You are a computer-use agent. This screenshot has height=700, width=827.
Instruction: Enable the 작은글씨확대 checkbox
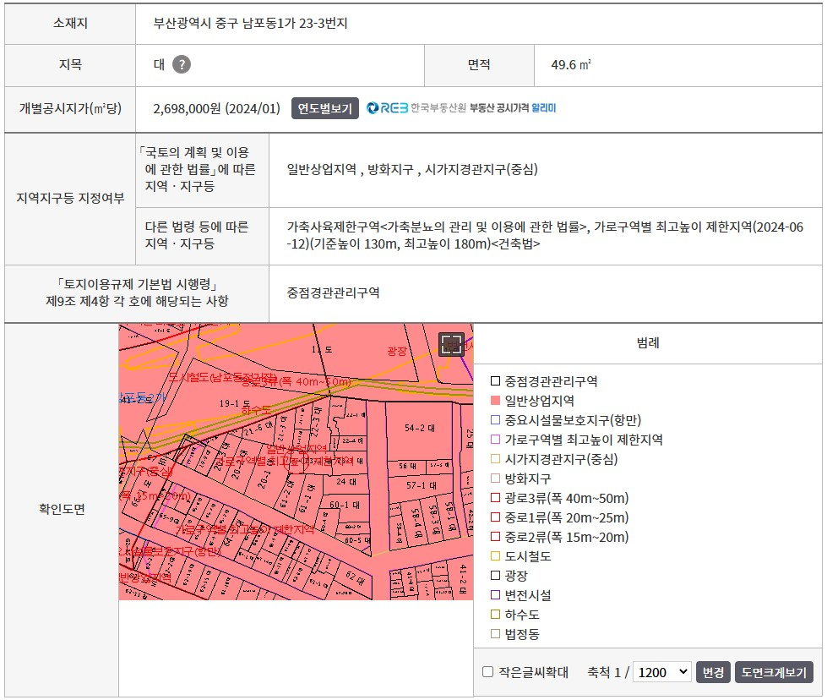[487, 670]
